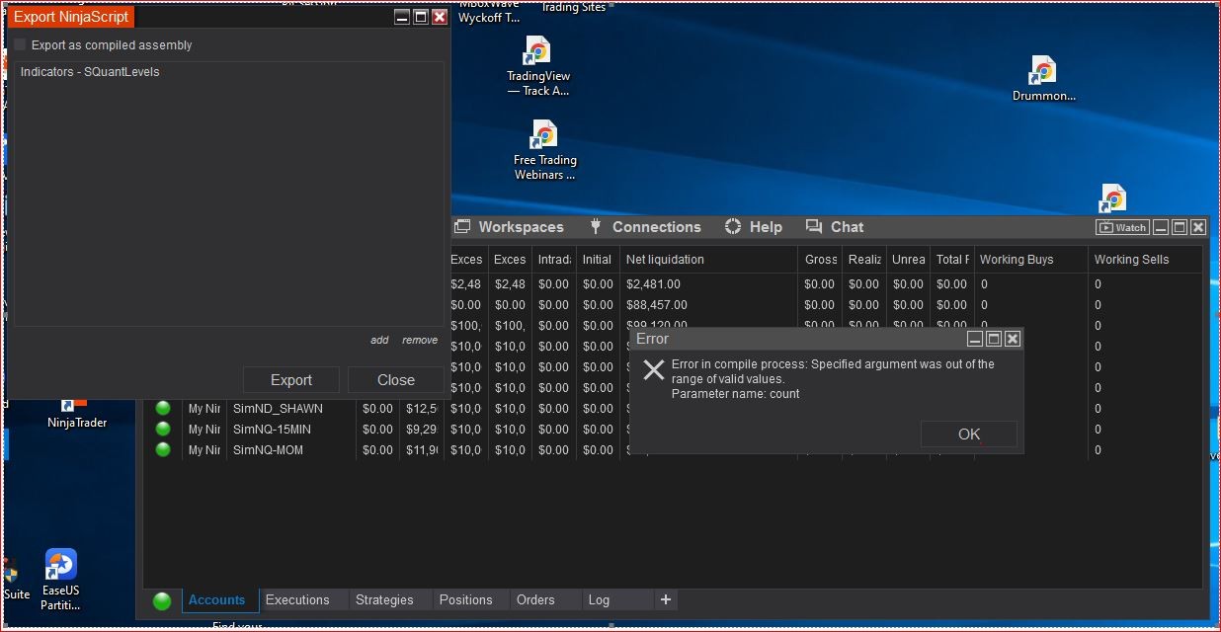Click the Export button

291,380
